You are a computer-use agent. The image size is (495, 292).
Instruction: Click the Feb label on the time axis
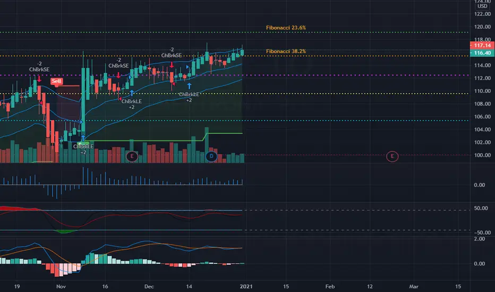coord(330,287)
